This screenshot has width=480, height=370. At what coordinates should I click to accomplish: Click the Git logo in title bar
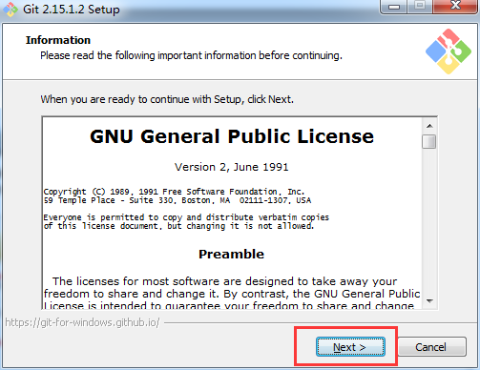tap(10, 10)
